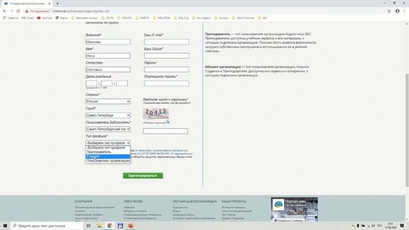This screenshot has width=409, height=230.
Task: Open Task View on the taskbar
Action: tap(88, 226)
